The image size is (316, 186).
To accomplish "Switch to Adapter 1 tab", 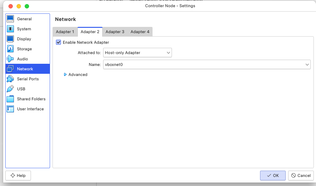I will point(65,32).
